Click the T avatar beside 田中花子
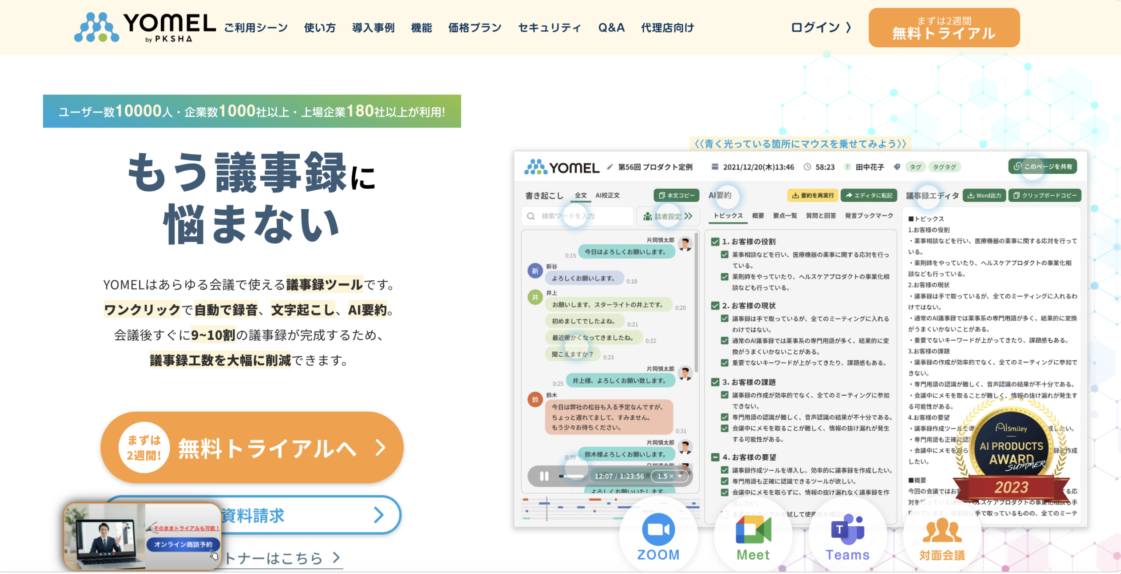Viewport: 1121px width, 574px height. coord(848,167)
